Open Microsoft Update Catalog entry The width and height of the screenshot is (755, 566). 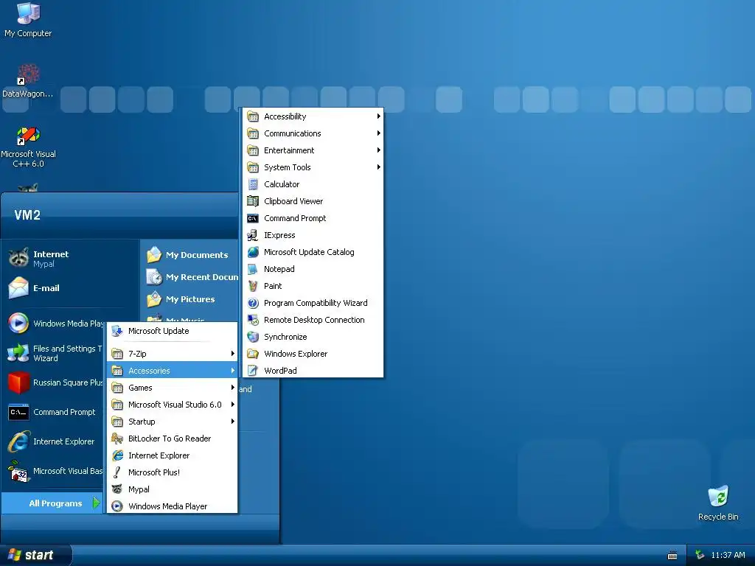313,252
